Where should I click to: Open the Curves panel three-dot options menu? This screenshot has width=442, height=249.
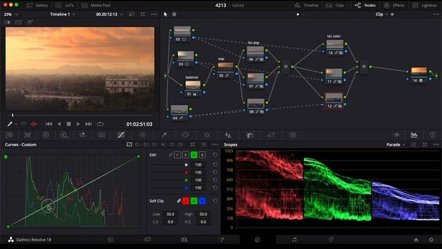click(x=215, y=145)
